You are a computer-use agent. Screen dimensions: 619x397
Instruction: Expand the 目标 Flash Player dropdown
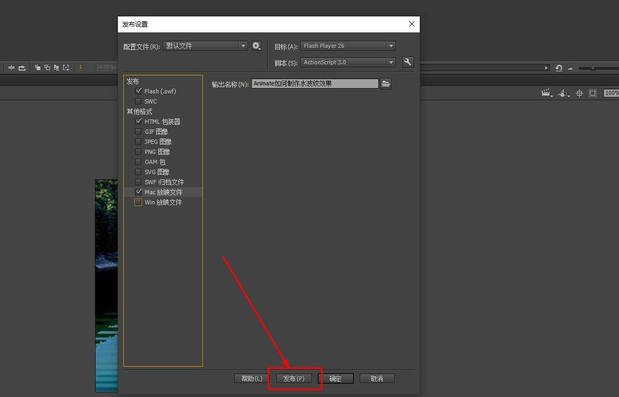(x=347, y=46)
